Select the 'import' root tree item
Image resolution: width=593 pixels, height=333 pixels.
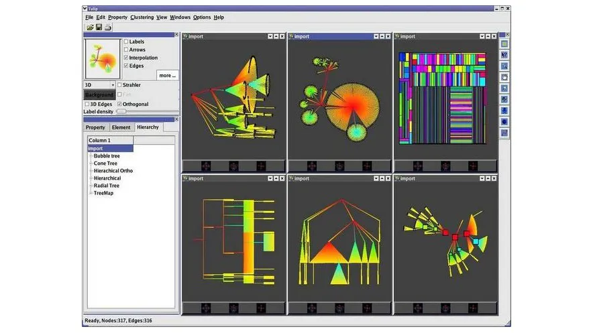[x=110, y=148]
